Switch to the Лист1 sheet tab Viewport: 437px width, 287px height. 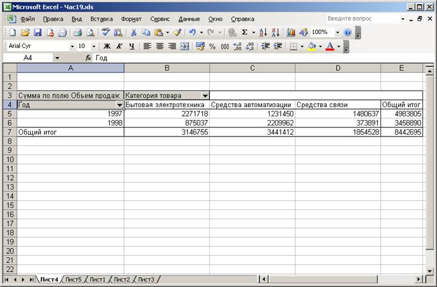[97, 279]
